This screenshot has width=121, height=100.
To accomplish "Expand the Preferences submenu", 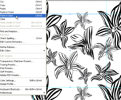I will click(x=23, y=93).
